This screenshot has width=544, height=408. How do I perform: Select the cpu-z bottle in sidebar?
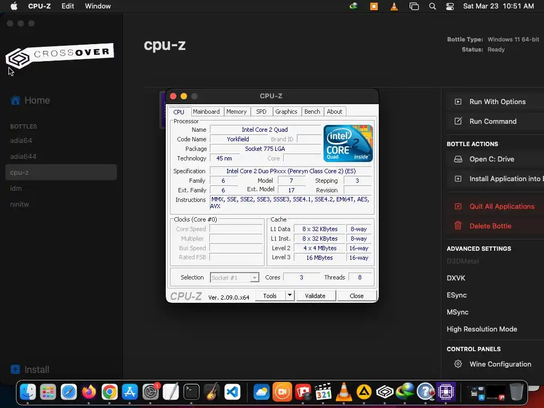click(x=61, y=173)
